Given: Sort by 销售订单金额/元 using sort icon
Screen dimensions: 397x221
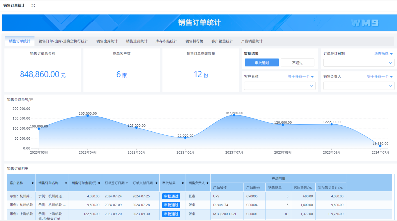Looking at the screenshot, I should pos(99,183).
